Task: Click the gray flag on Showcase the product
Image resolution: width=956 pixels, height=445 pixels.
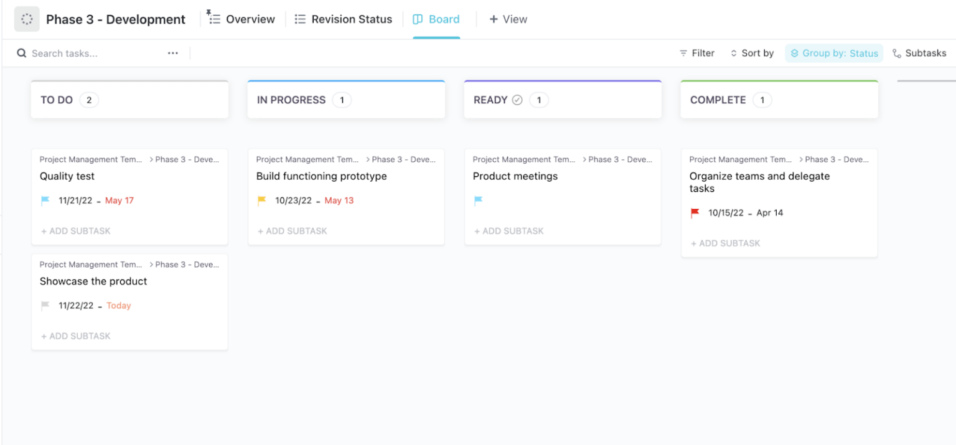Action: click(44, 305)
